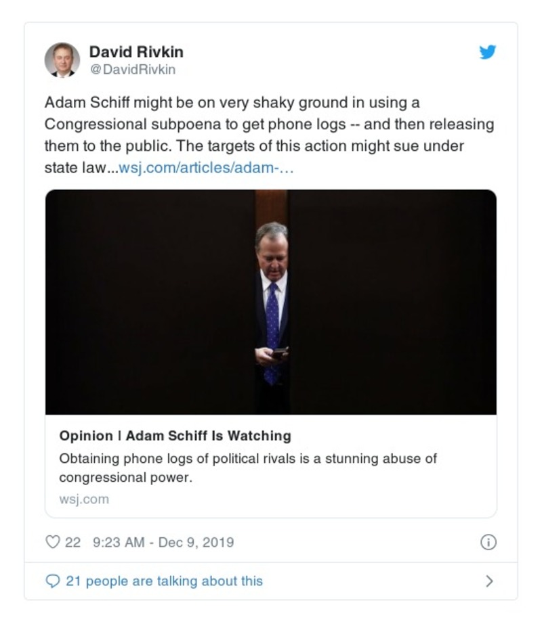Click the blue speech bubble reply icon

(x=52, y=581)
